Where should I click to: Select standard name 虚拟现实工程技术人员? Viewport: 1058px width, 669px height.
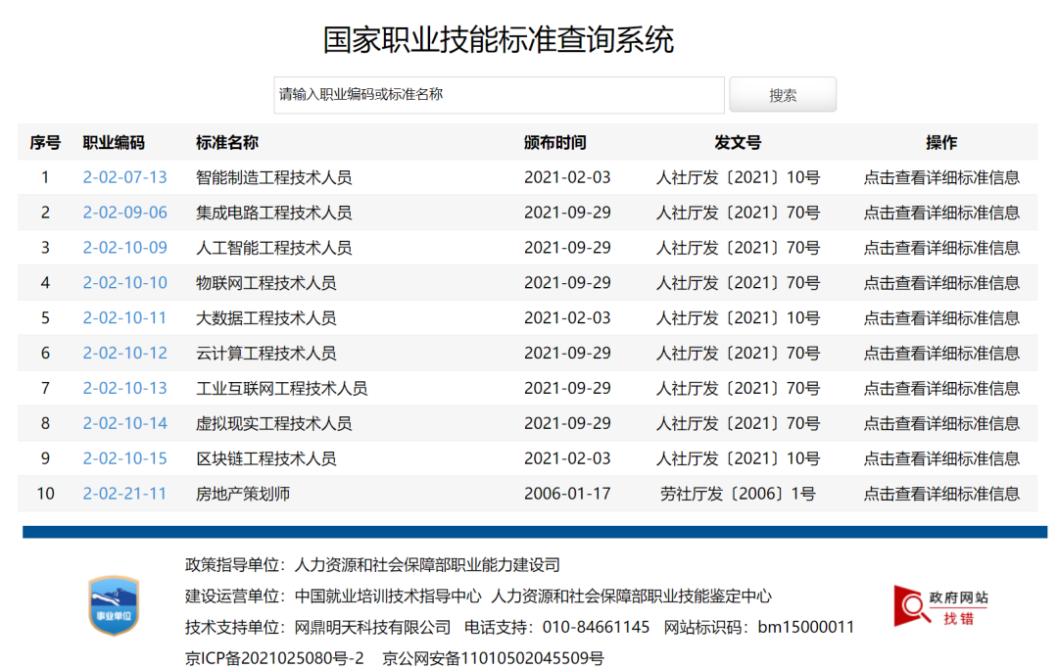[x=274, y=423]
